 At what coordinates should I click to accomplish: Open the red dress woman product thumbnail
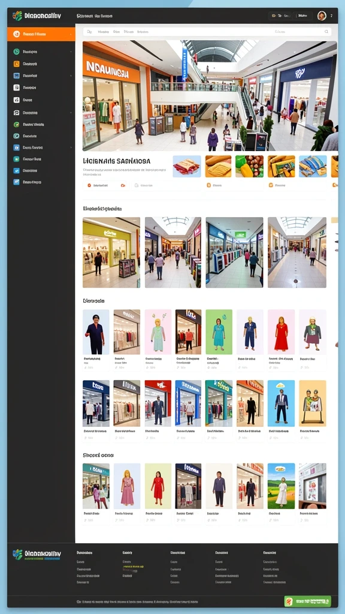[x=282, y=332]
